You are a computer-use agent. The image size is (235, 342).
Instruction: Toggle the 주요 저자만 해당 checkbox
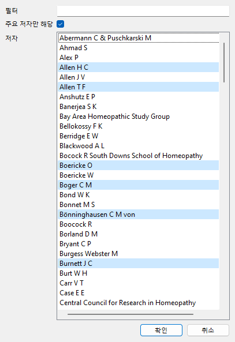(60, 24)
